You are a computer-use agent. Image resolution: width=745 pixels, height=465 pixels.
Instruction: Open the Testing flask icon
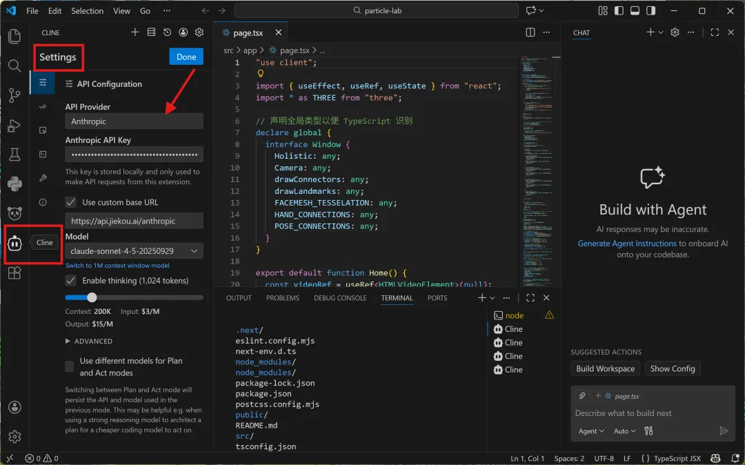coord(14,155)
